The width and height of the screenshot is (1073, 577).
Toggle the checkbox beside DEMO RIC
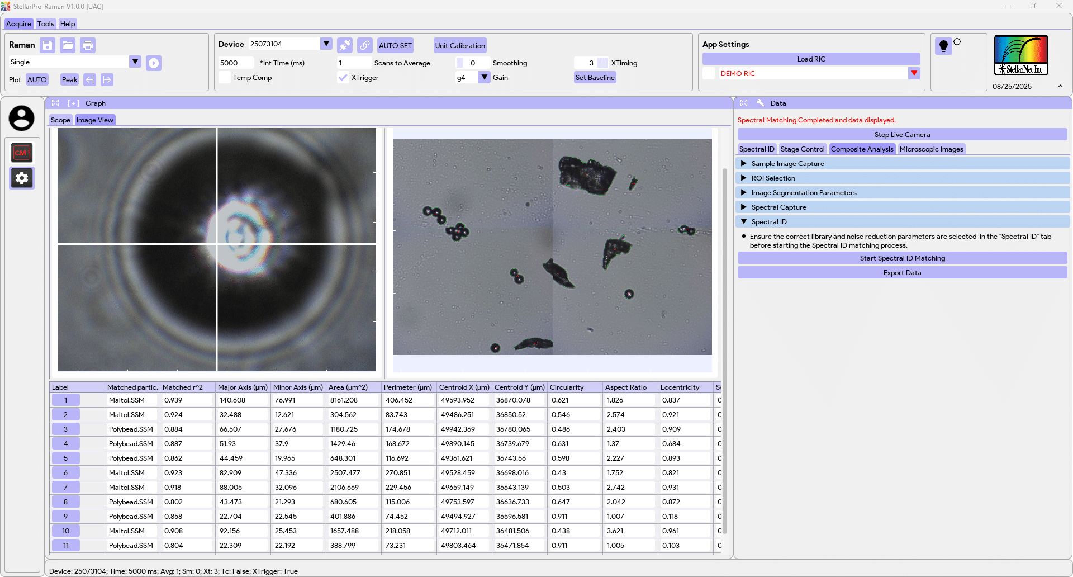[709, 73]
